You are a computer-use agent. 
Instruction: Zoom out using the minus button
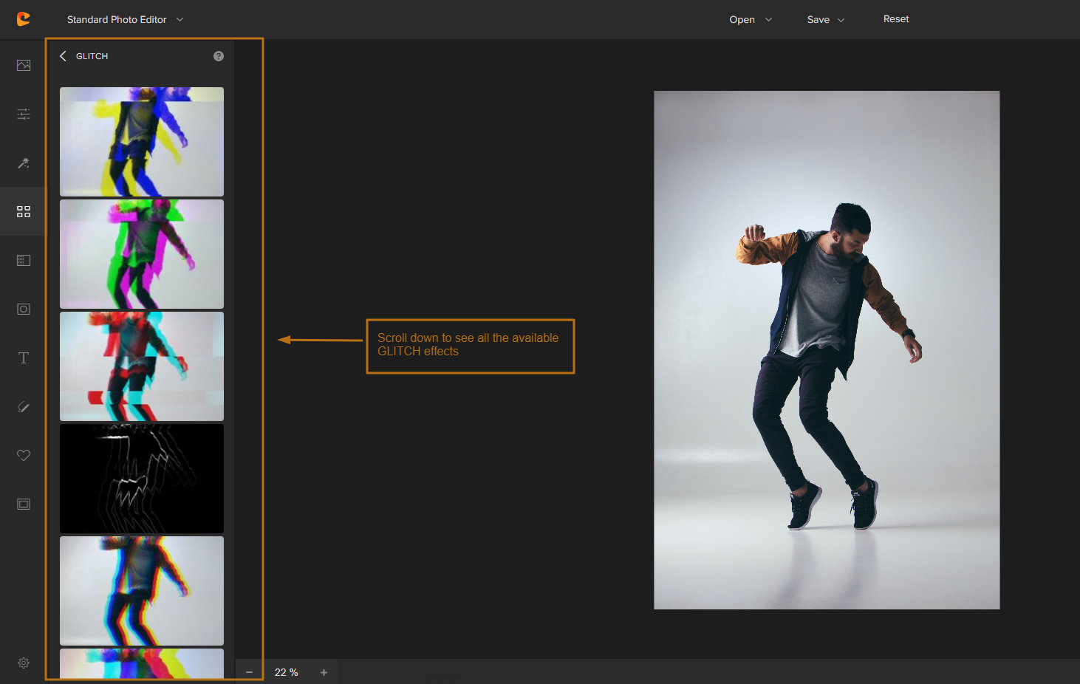250,672
